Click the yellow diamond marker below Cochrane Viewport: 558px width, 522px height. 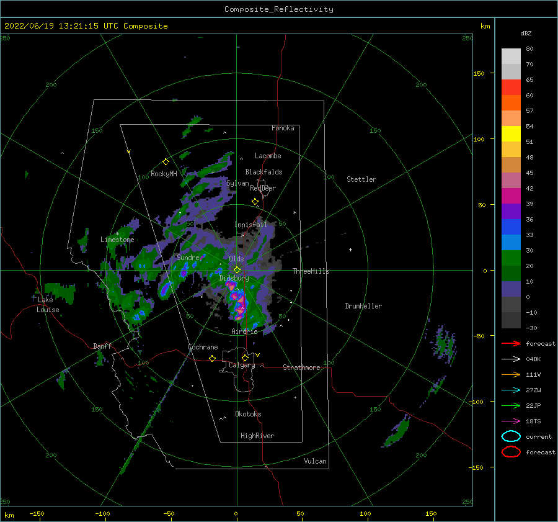click(213, 359)
